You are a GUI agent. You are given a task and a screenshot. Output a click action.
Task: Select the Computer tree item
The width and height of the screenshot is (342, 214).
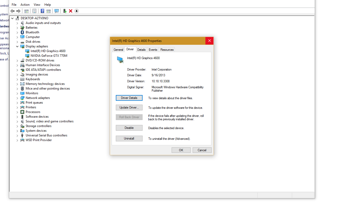33,37
